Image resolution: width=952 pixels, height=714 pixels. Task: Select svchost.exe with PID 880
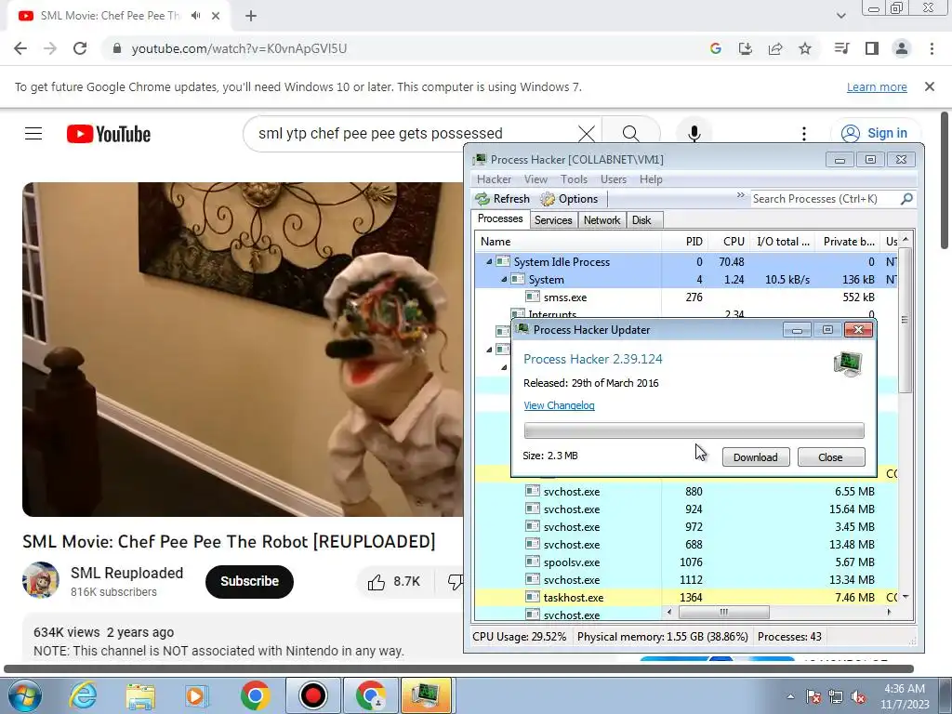pyautogui.click(x=687, y=492)
